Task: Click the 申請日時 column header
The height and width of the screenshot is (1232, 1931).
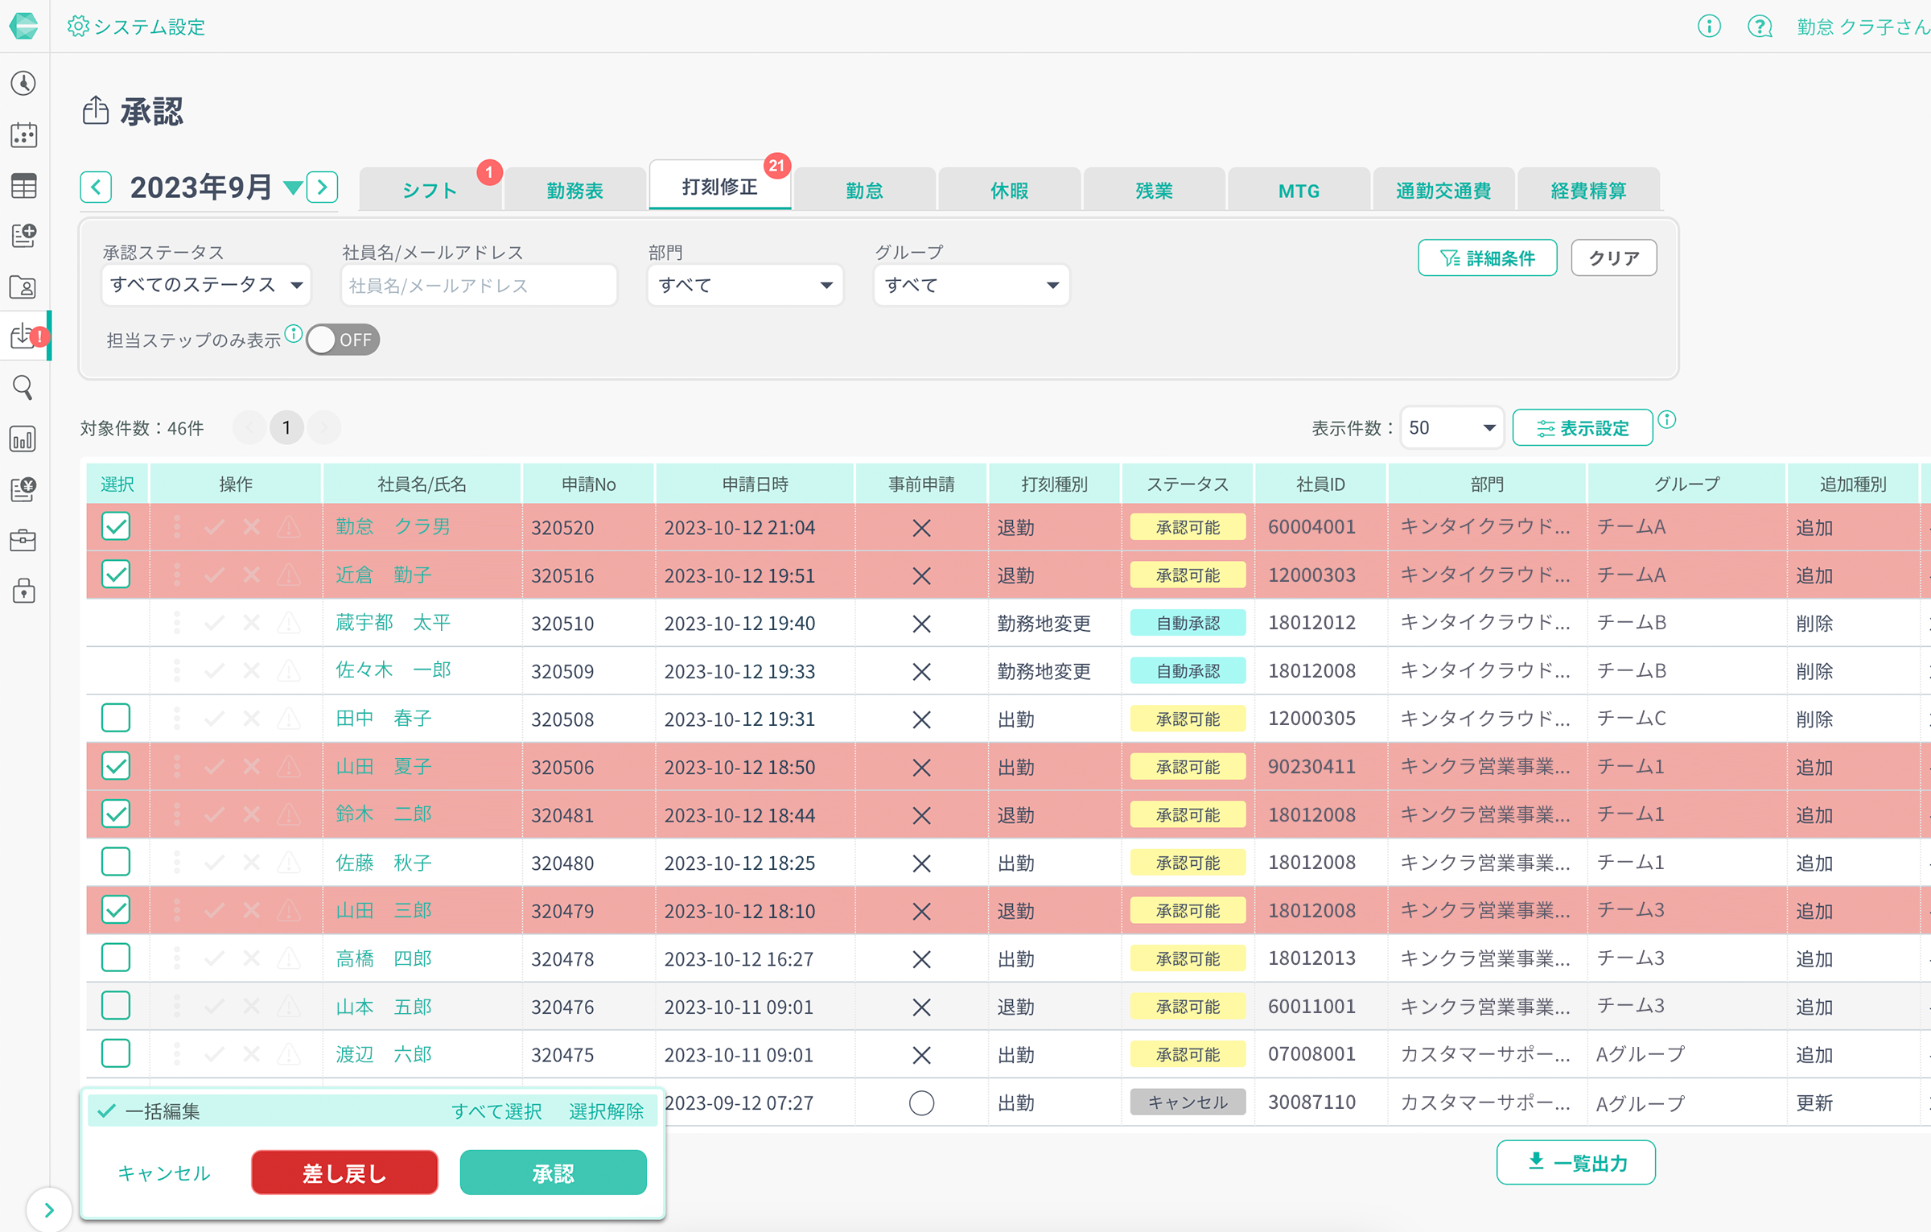Action: click(755, 484)
